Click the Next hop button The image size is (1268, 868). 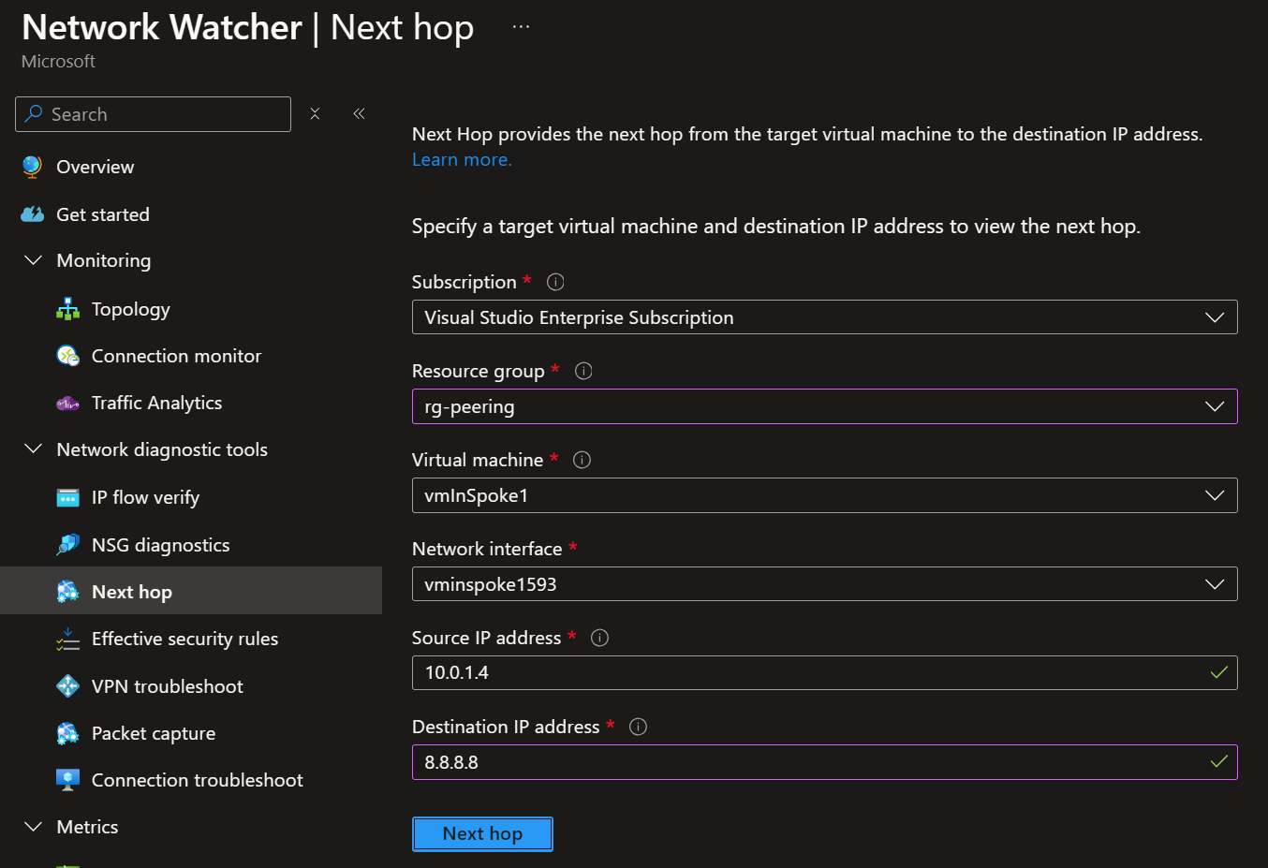pyautogui.click(x=482, y=833)
